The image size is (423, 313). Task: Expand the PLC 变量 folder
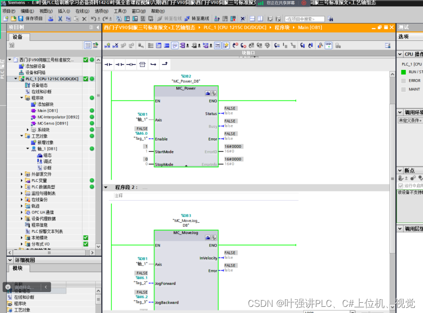[21, 181]
